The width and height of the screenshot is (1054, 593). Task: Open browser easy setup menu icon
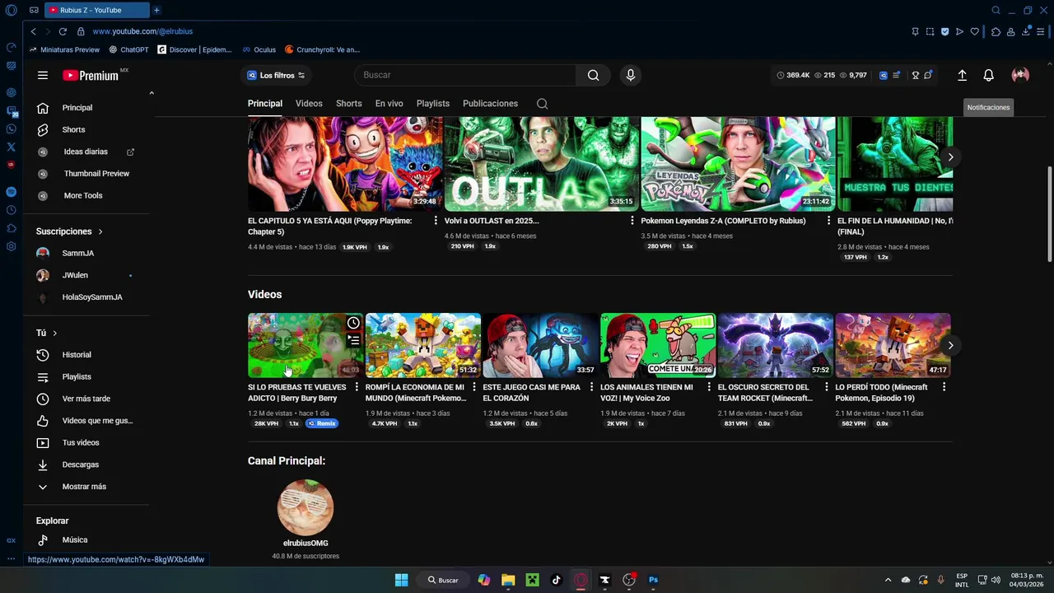coord(1041,31)
